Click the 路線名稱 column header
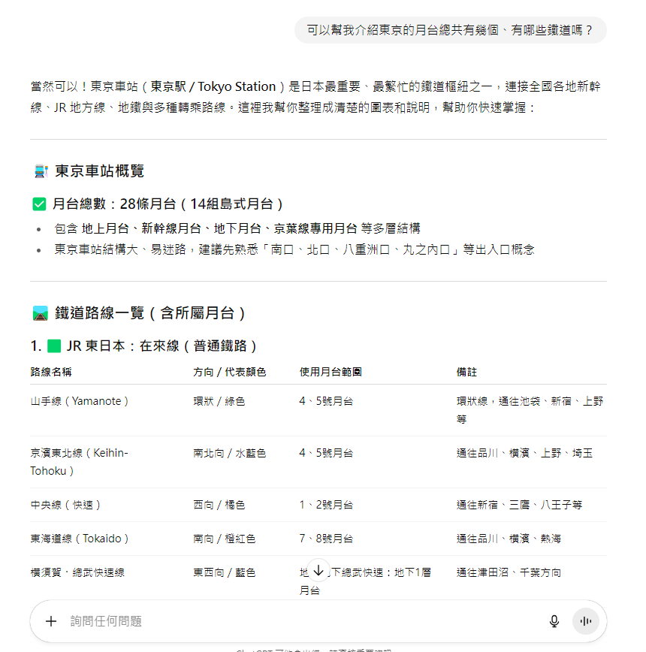The width and height of the screenshot is (646, 652). click(x=51, y=372)
